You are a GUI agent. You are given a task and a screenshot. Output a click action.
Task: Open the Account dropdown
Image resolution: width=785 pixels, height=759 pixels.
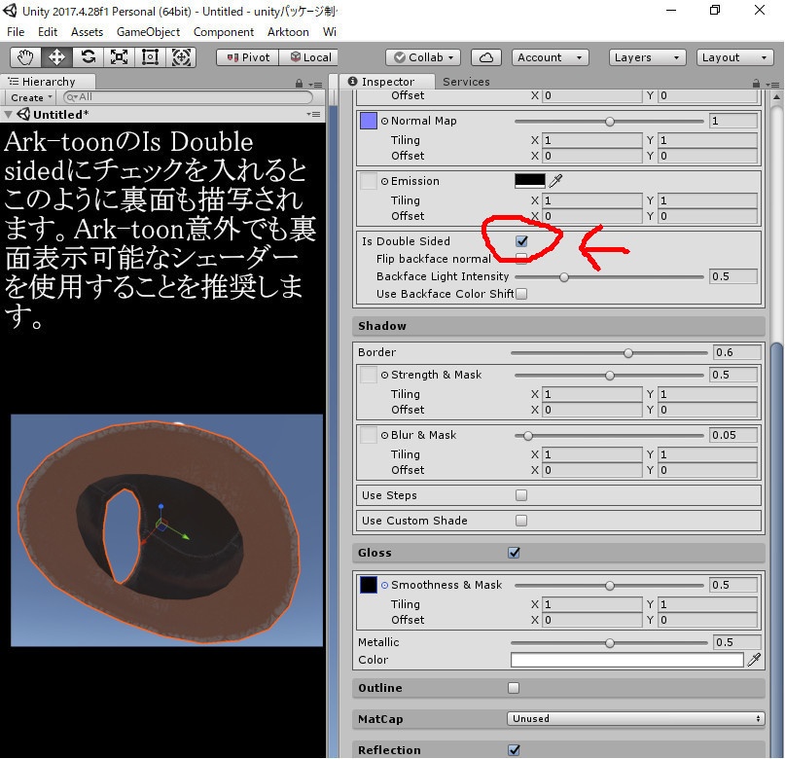click(551, 57)
